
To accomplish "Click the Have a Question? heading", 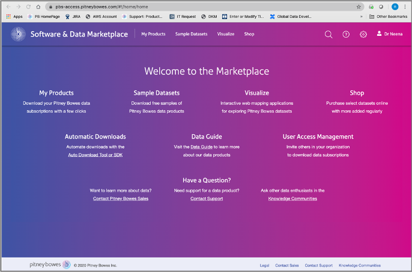I will pos(207,180).
